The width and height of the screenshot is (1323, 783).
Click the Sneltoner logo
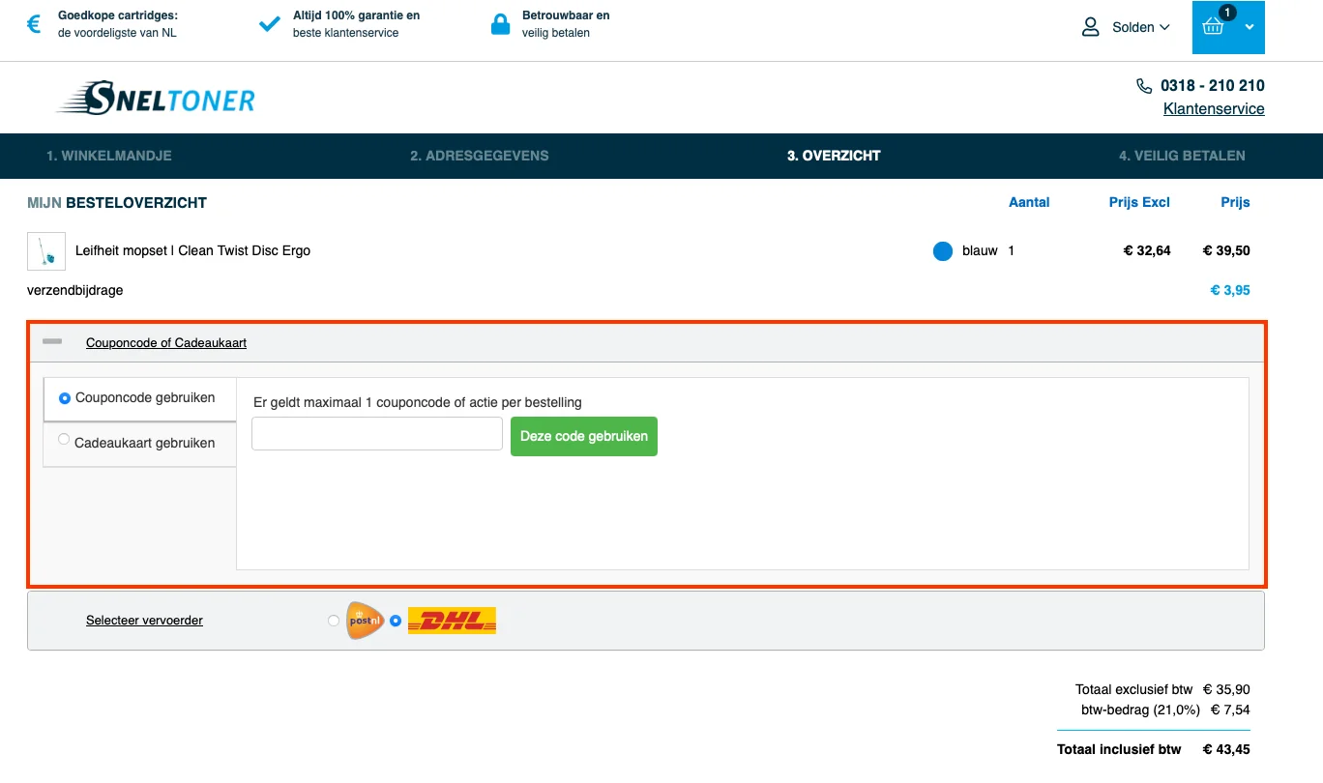(157, 99)
